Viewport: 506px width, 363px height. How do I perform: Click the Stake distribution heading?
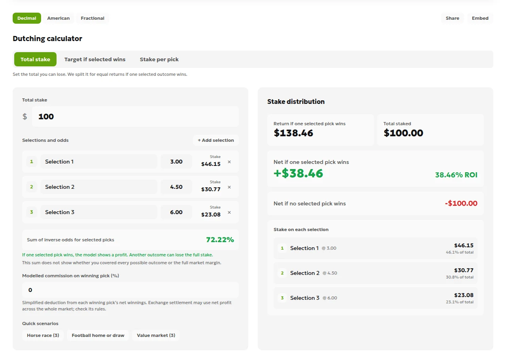pos(296,102)
